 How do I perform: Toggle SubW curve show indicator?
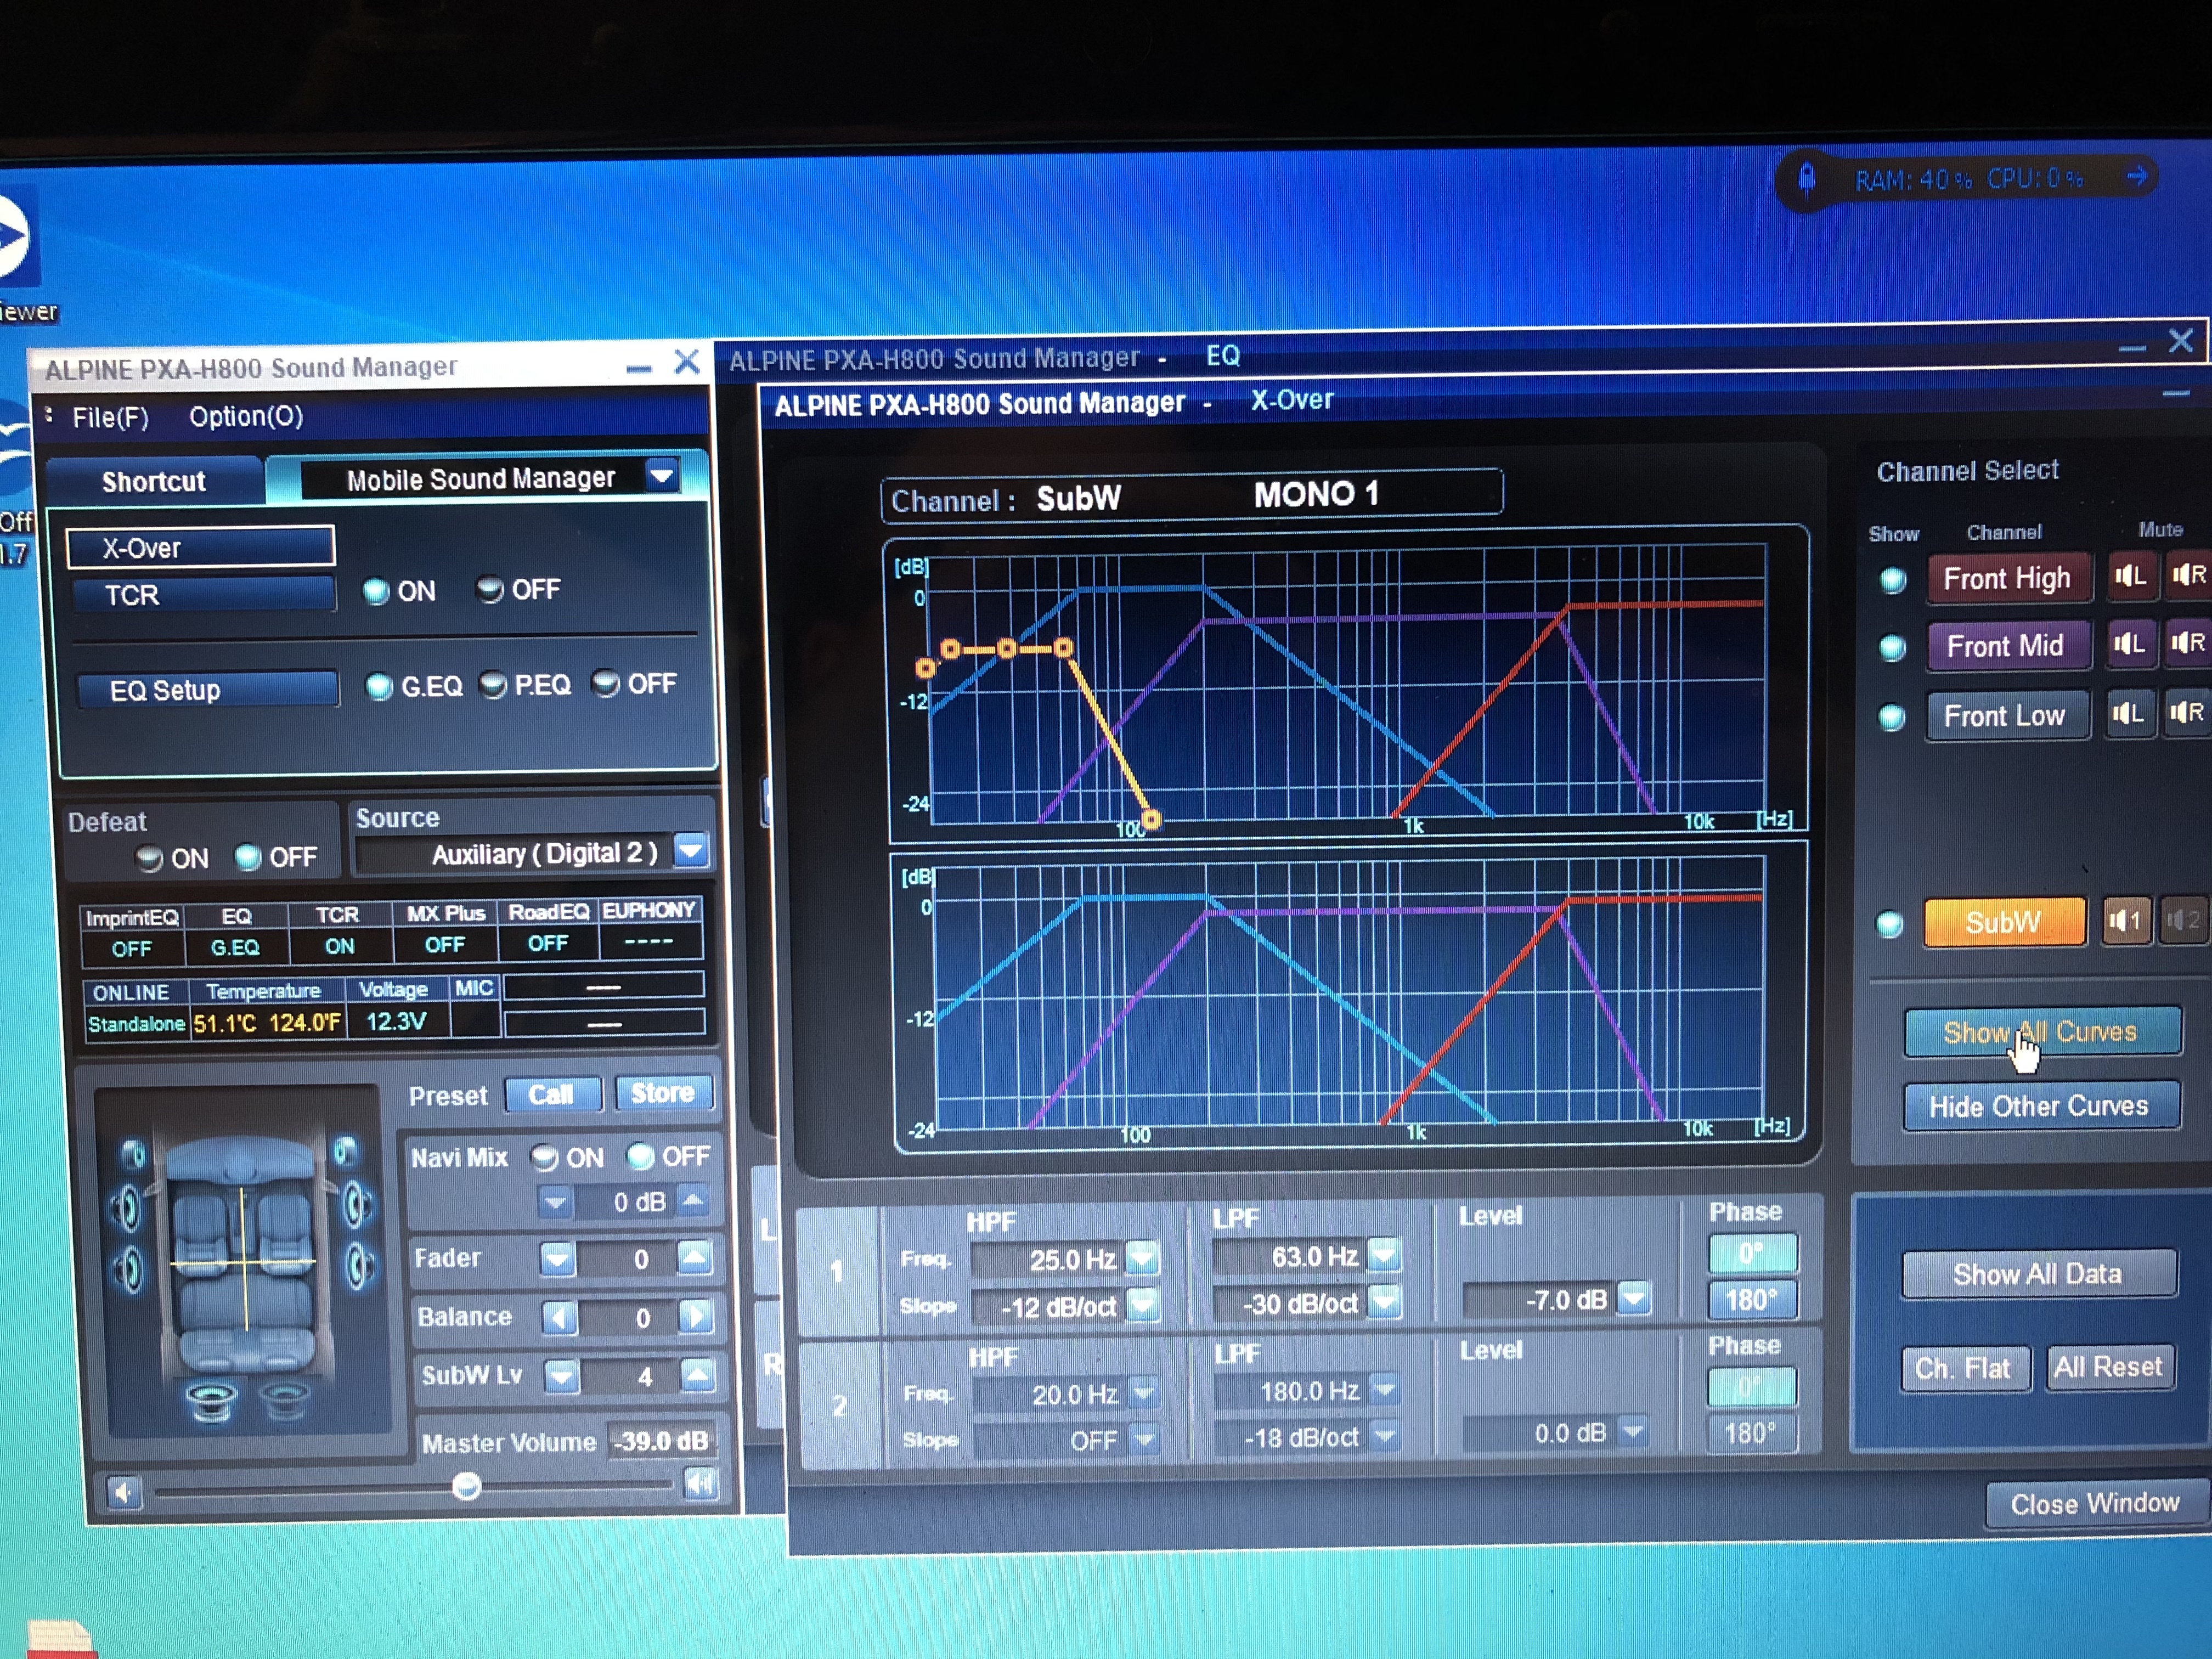1889,924
